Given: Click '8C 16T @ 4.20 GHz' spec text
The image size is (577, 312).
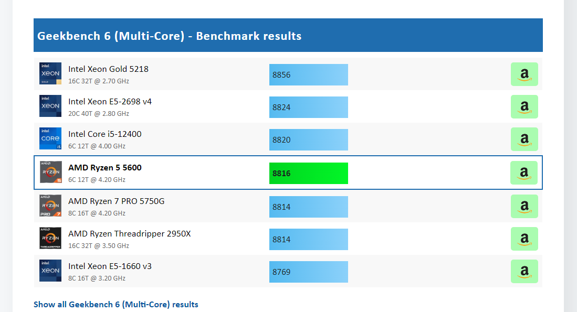Looking at the screenshot, I should pyautogui.click(x=97, y=213).
